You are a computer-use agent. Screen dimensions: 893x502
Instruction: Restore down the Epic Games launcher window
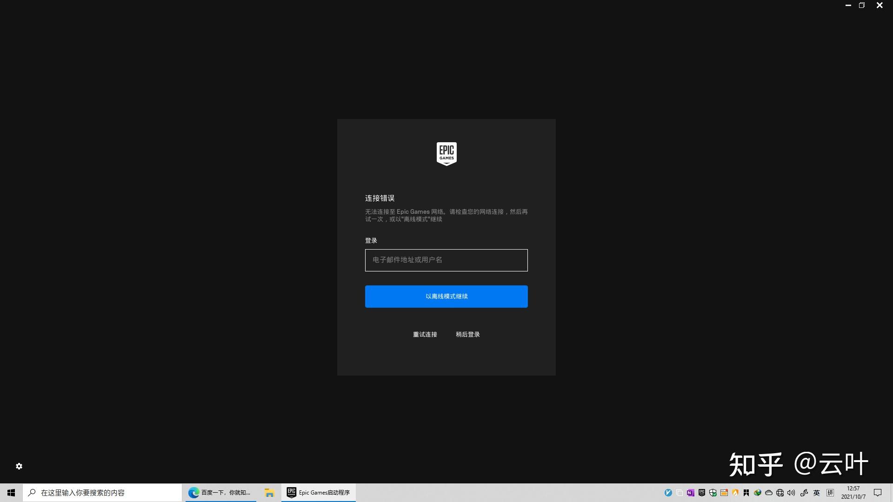pyautogui.click(x=862, y=6)
